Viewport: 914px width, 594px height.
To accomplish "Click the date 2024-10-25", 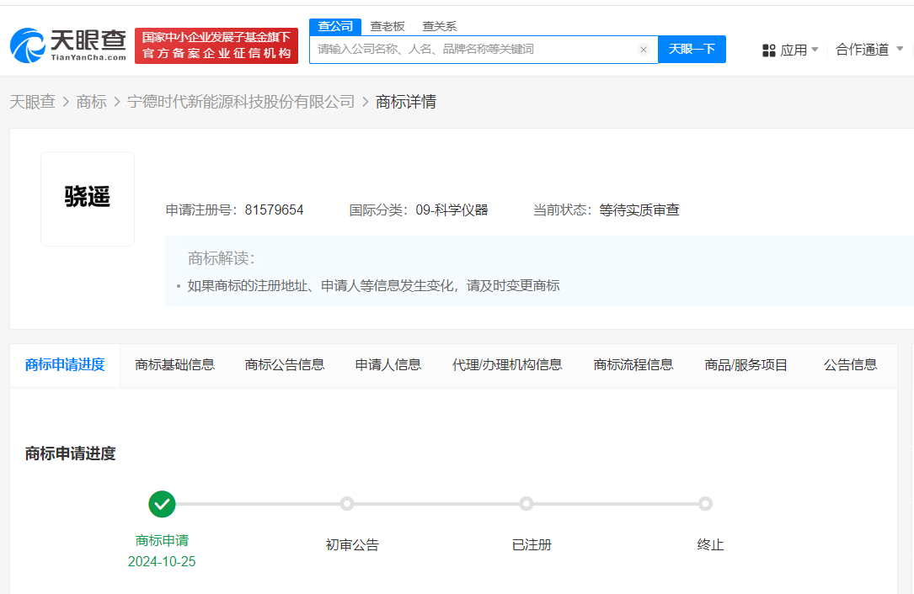I will click(162, 562).
